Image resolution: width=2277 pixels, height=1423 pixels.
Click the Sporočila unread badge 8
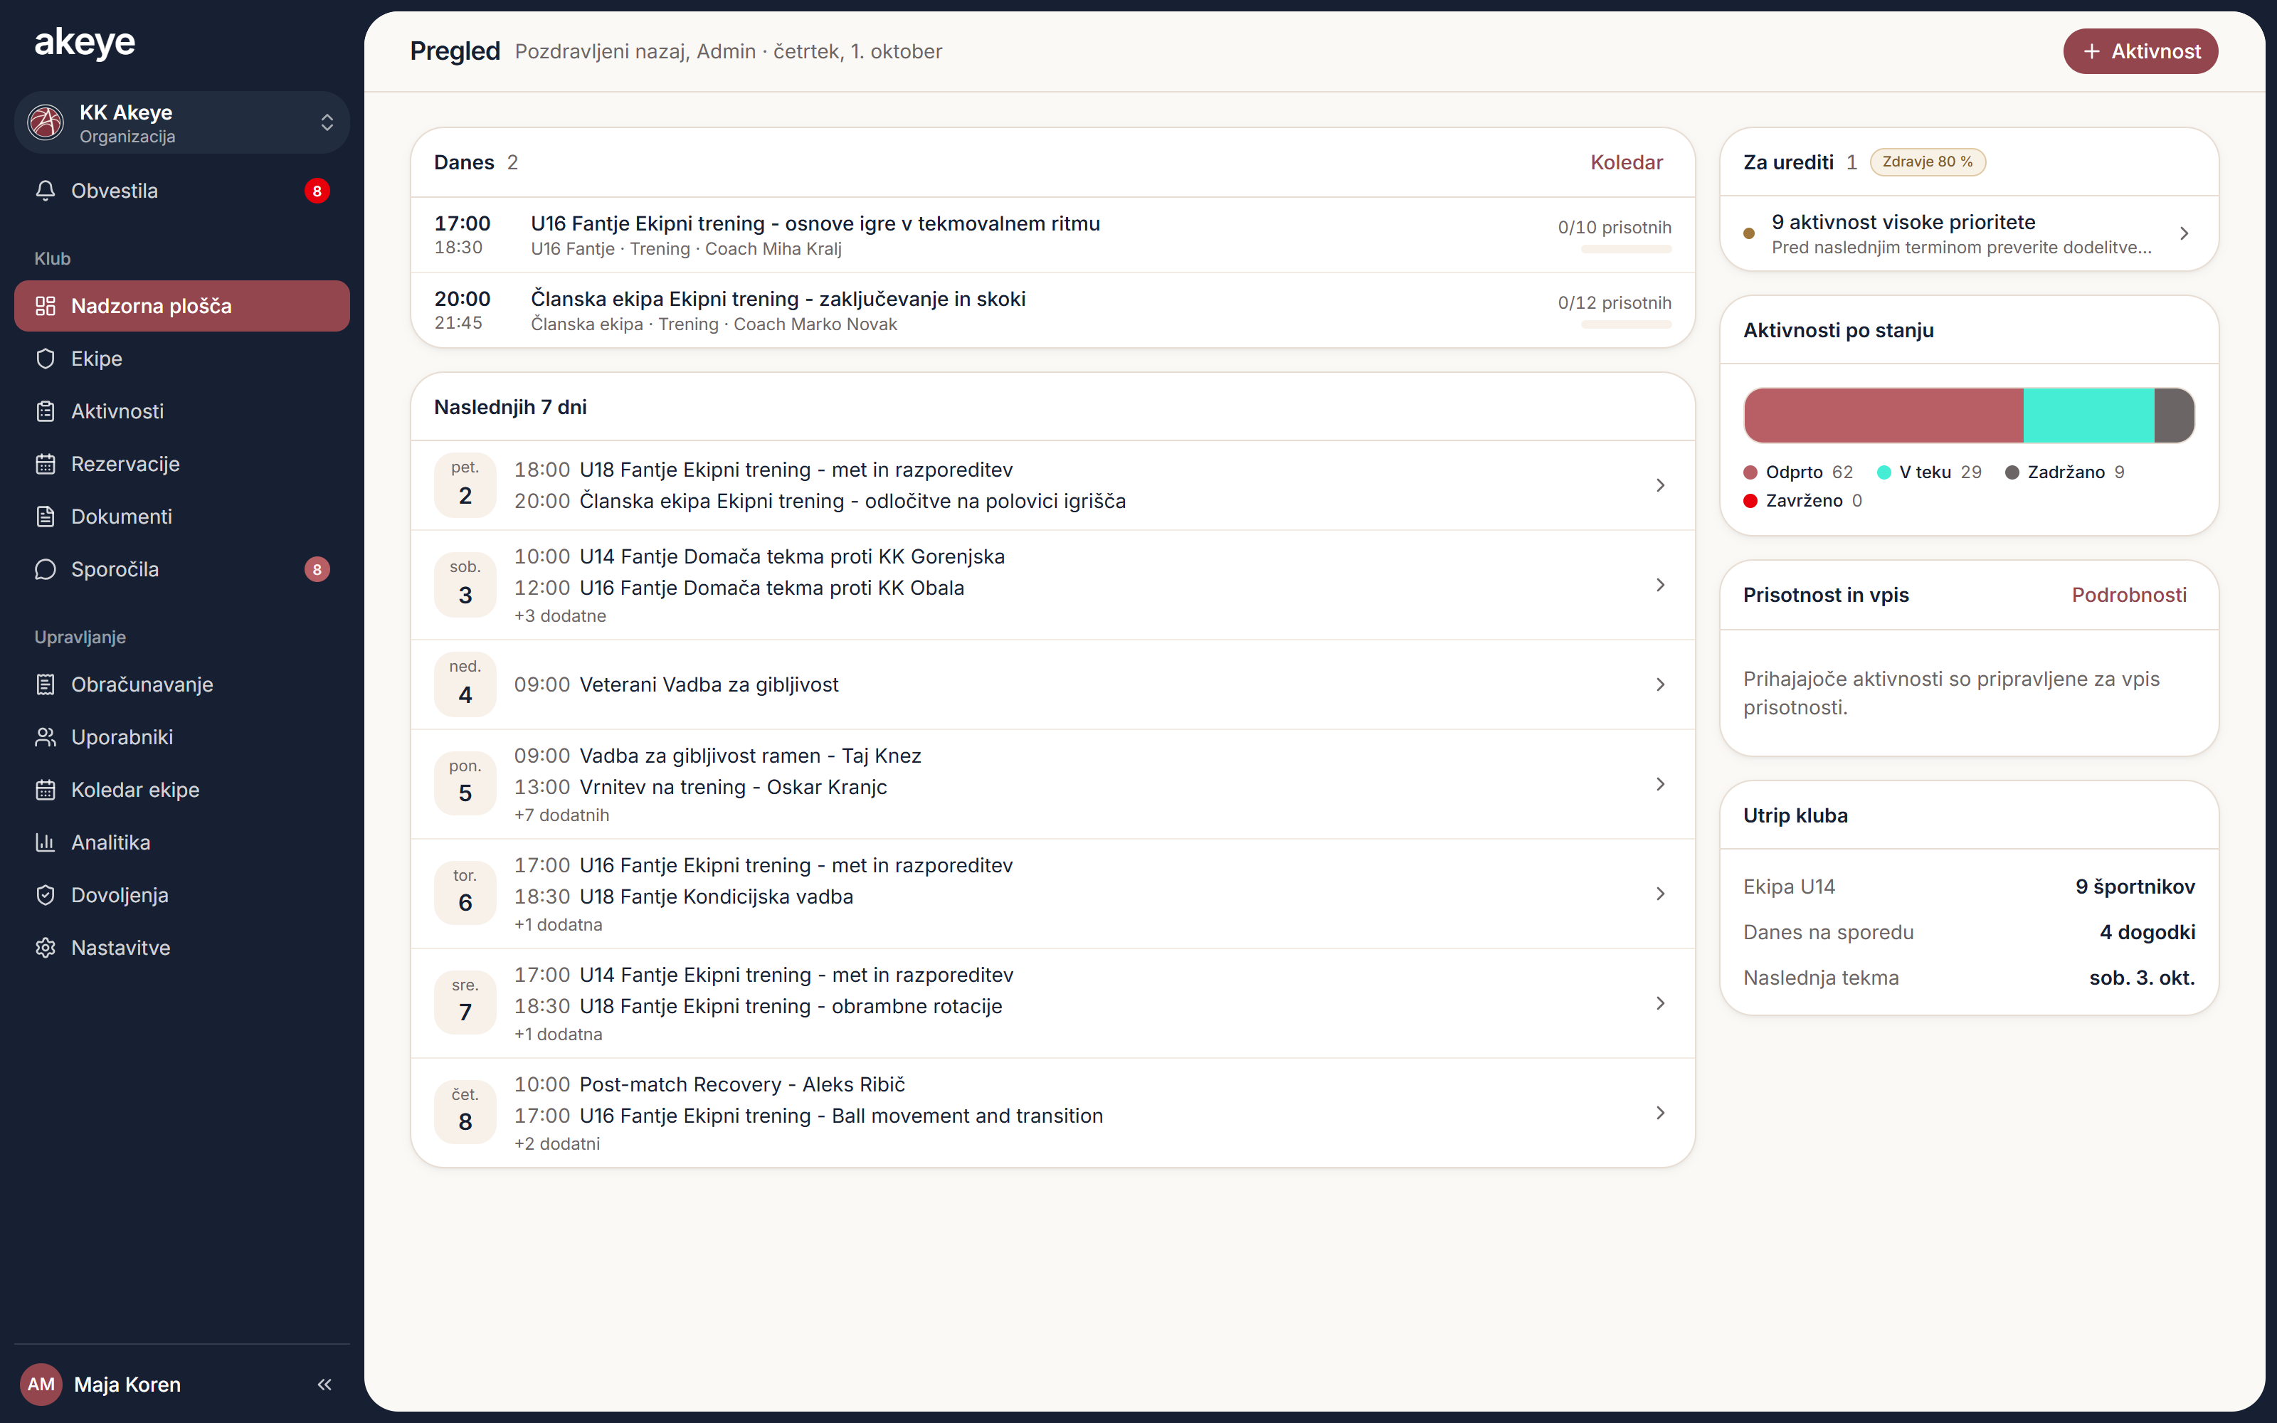[x=317, y=569]
